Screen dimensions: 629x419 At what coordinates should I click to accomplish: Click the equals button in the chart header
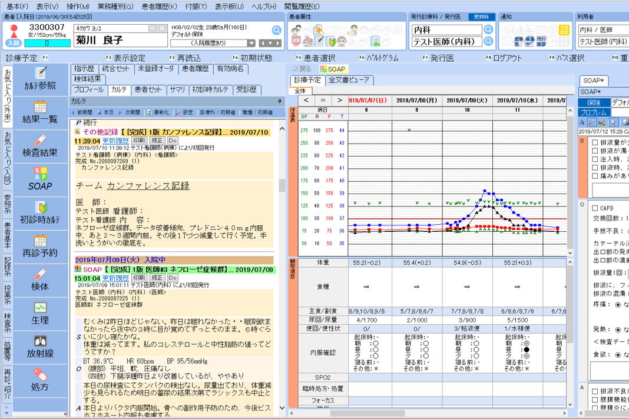323,100
